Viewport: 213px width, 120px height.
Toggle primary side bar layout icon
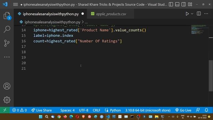[171, 4]
